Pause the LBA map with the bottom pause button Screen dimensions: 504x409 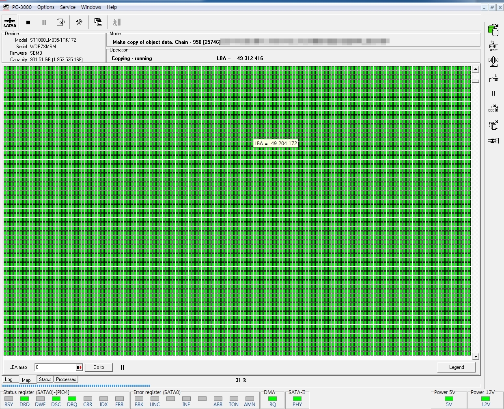(122, 367)
